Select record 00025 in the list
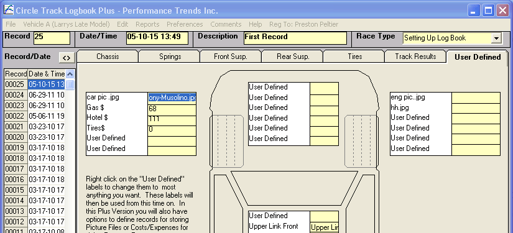Screen dimensions: 513x233 (x=35, y=85)
